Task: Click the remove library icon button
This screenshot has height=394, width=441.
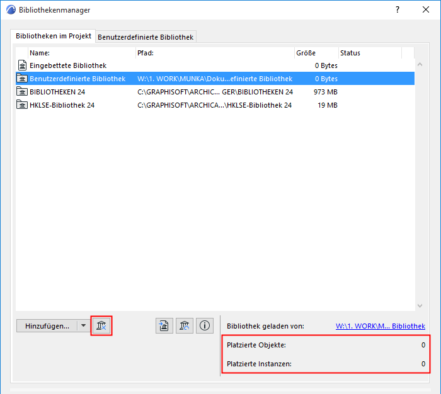Action: [x=101, y=325]
